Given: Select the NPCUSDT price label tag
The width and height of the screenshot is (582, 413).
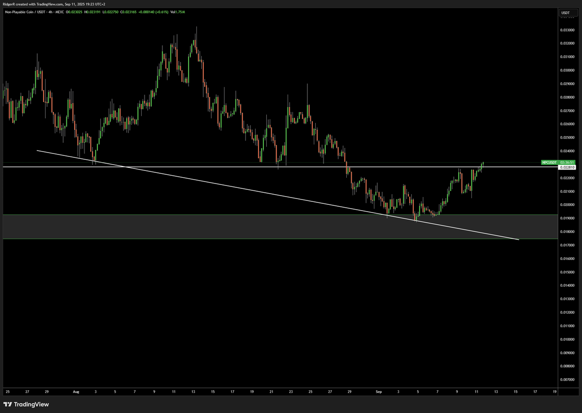Looking at the screenshot, I should (550, 163).
